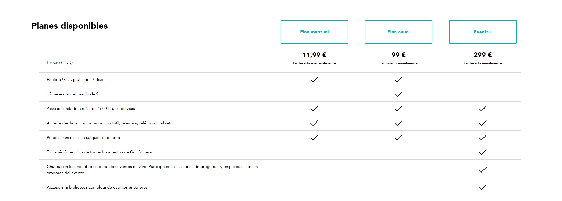Click the 299 € Events+ price

pos(483,55)
